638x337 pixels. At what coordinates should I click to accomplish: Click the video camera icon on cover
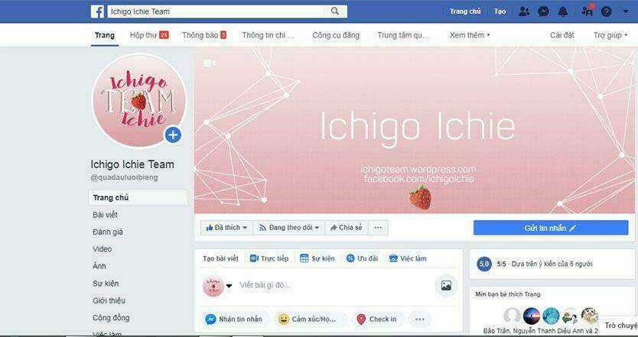click(x=210, y=63)
